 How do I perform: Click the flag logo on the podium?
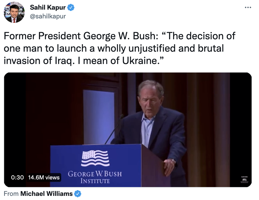[95, 159]
